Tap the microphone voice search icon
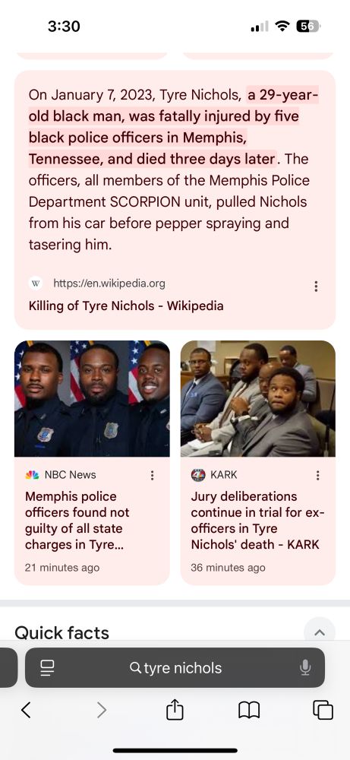This screenshot has width=350, height=760. point(305,668)
